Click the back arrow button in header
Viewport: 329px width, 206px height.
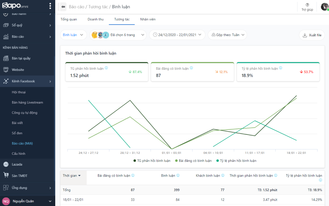(x=63, y=6)
